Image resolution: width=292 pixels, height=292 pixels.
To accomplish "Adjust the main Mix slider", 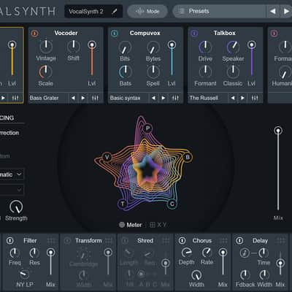I will pyautogui.click(x=278, y=169).
